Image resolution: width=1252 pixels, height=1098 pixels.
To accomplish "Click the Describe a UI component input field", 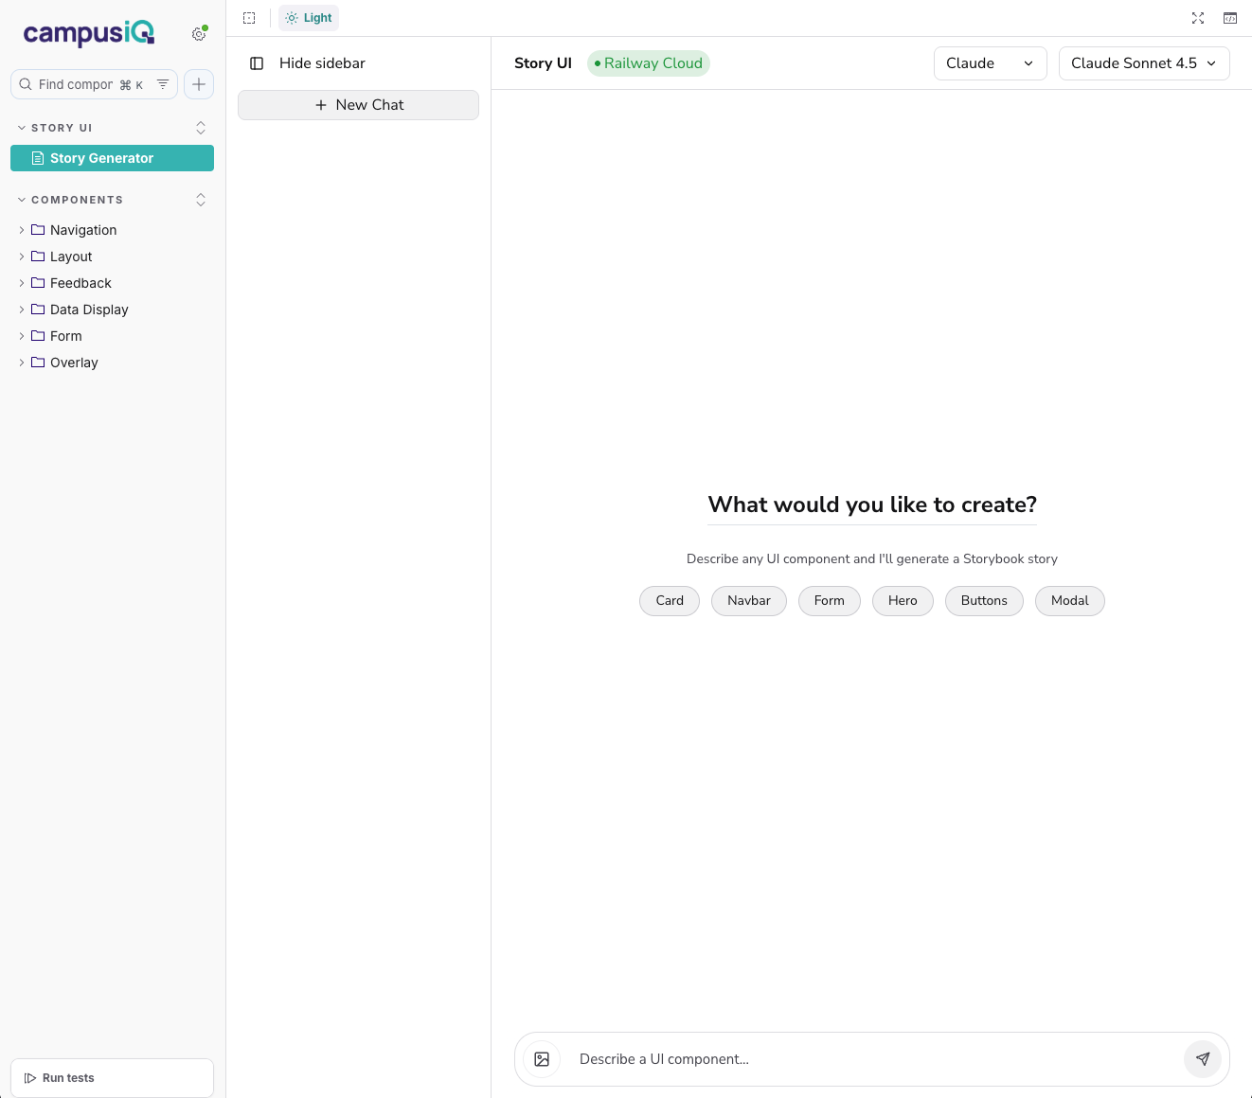I will (852, 1058).
